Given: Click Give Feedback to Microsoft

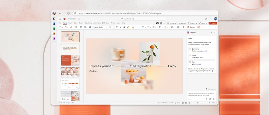Looking at the screenshot, I should coord(165,103).
